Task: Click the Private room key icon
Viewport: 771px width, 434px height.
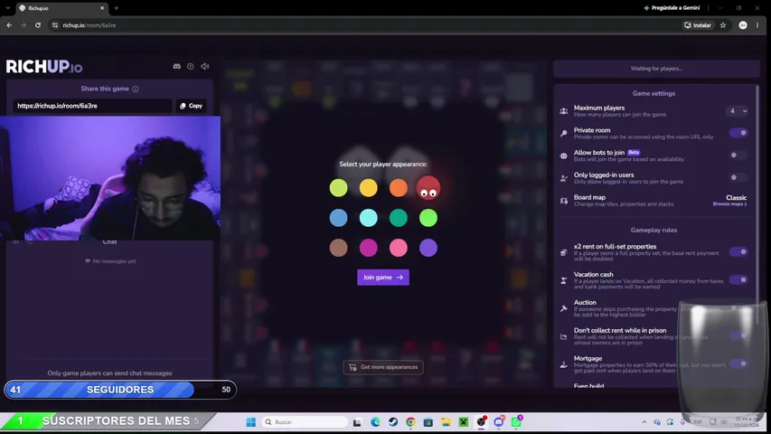Action: tap(563, 133)
